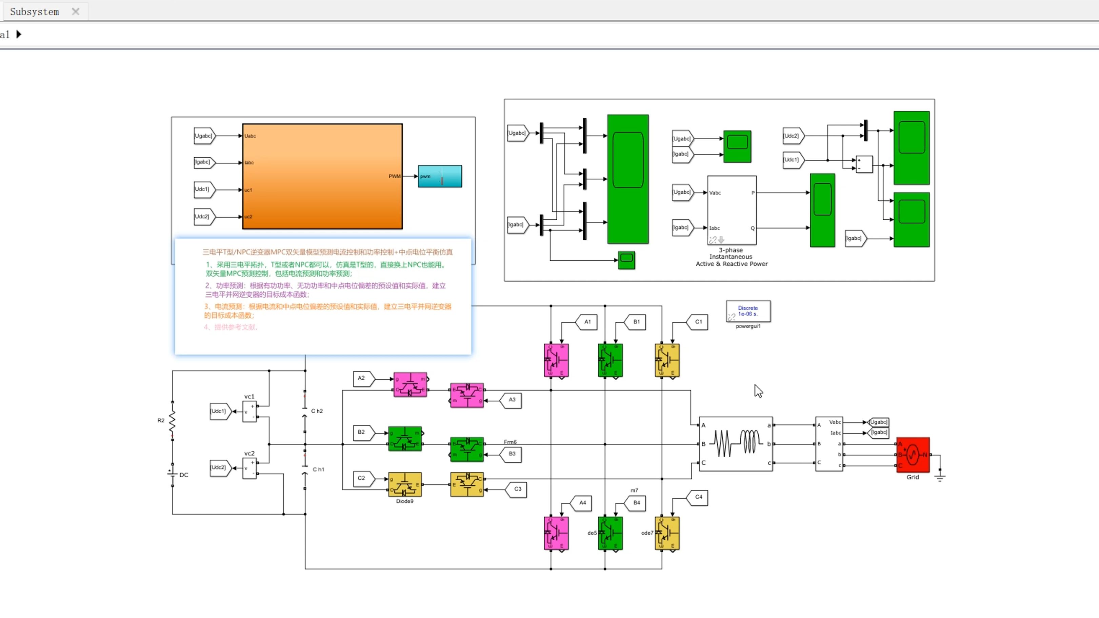1099x618 pixels.
Task: Click the red Grid voltage source block
Action: 913,455
